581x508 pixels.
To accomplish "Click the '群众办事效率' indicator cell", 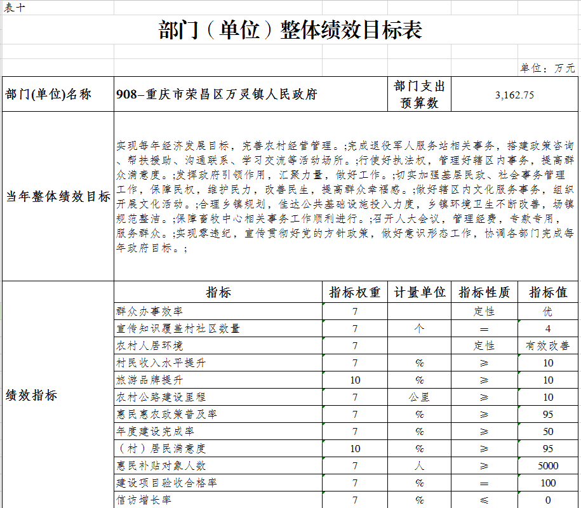I will click(x=218, y=311).
